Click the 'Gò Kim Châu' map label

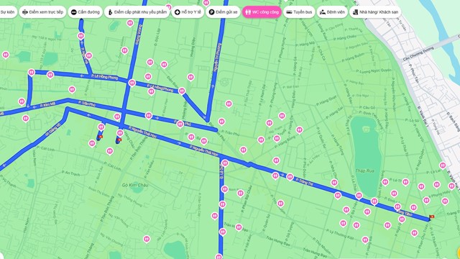point(135,185)
